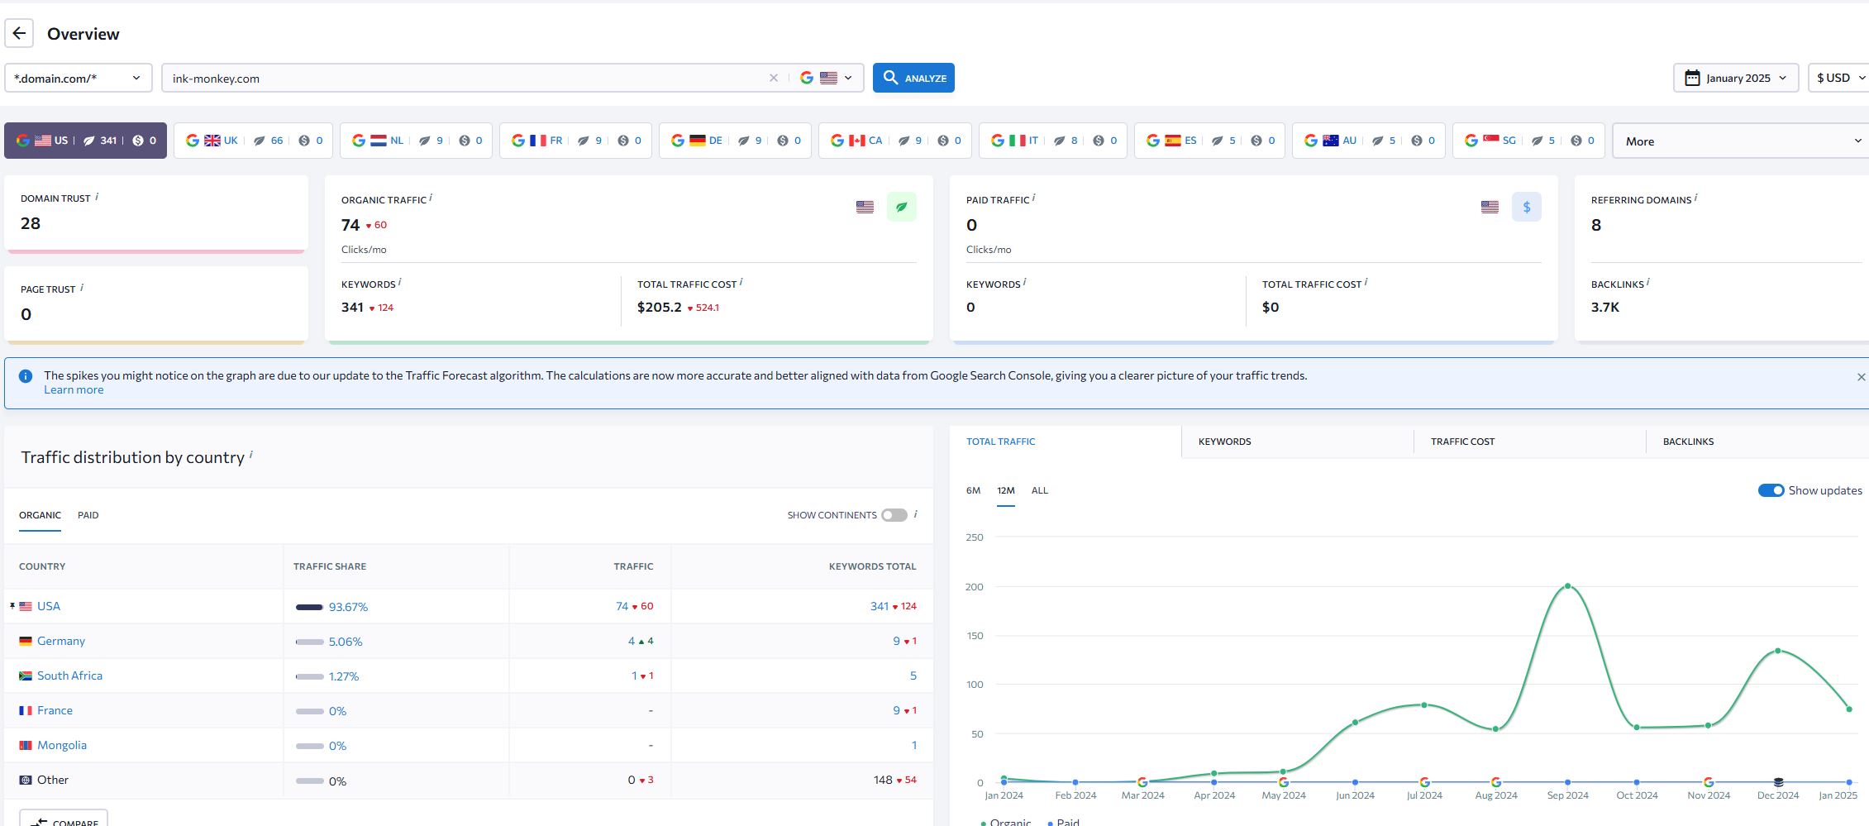Open the Learn more link
This screenshot has height=826, width=1869.
(74, 390)
